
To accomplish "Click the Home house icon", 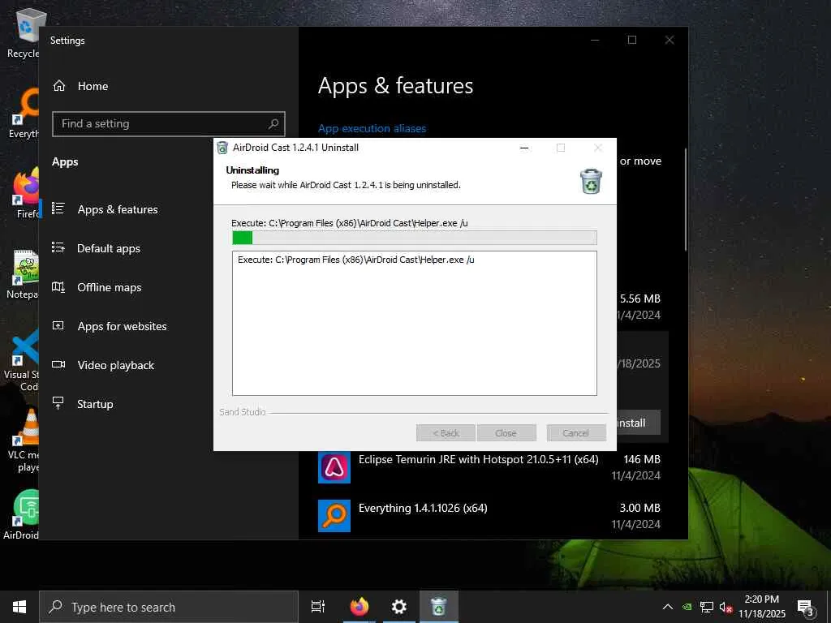I will click(59, 85).
